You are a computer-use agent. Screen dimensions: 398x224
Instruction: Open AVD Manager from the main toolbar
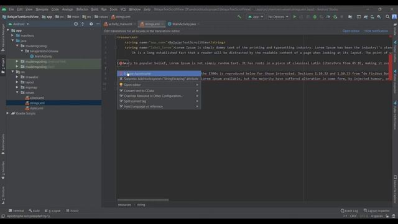[372, 17]
